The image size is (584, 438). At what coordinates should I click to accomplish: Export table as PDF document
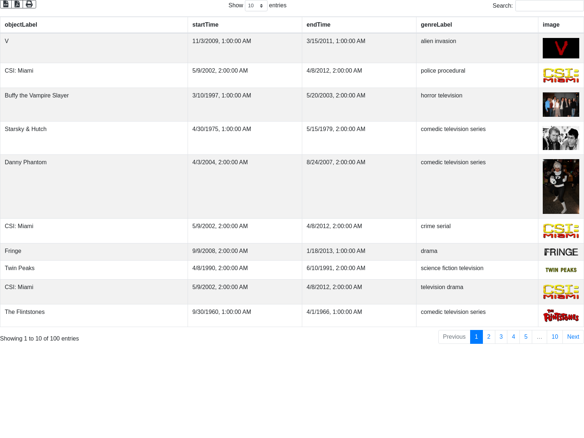coord(17,4)
